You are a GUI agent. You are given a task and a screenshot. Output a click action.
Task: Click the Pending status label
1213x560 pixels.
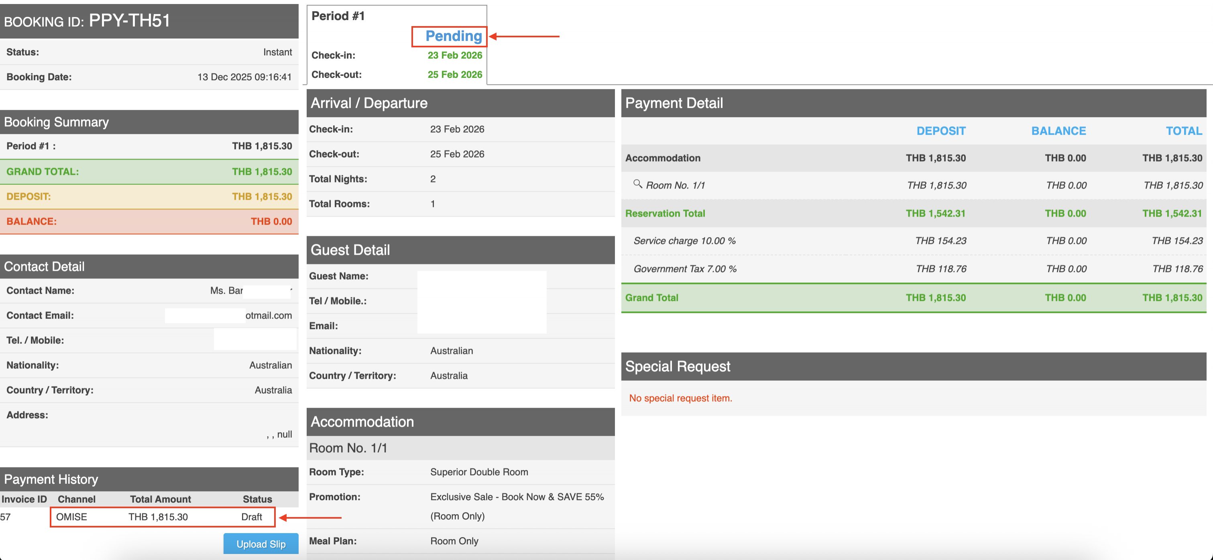[453, 36]
